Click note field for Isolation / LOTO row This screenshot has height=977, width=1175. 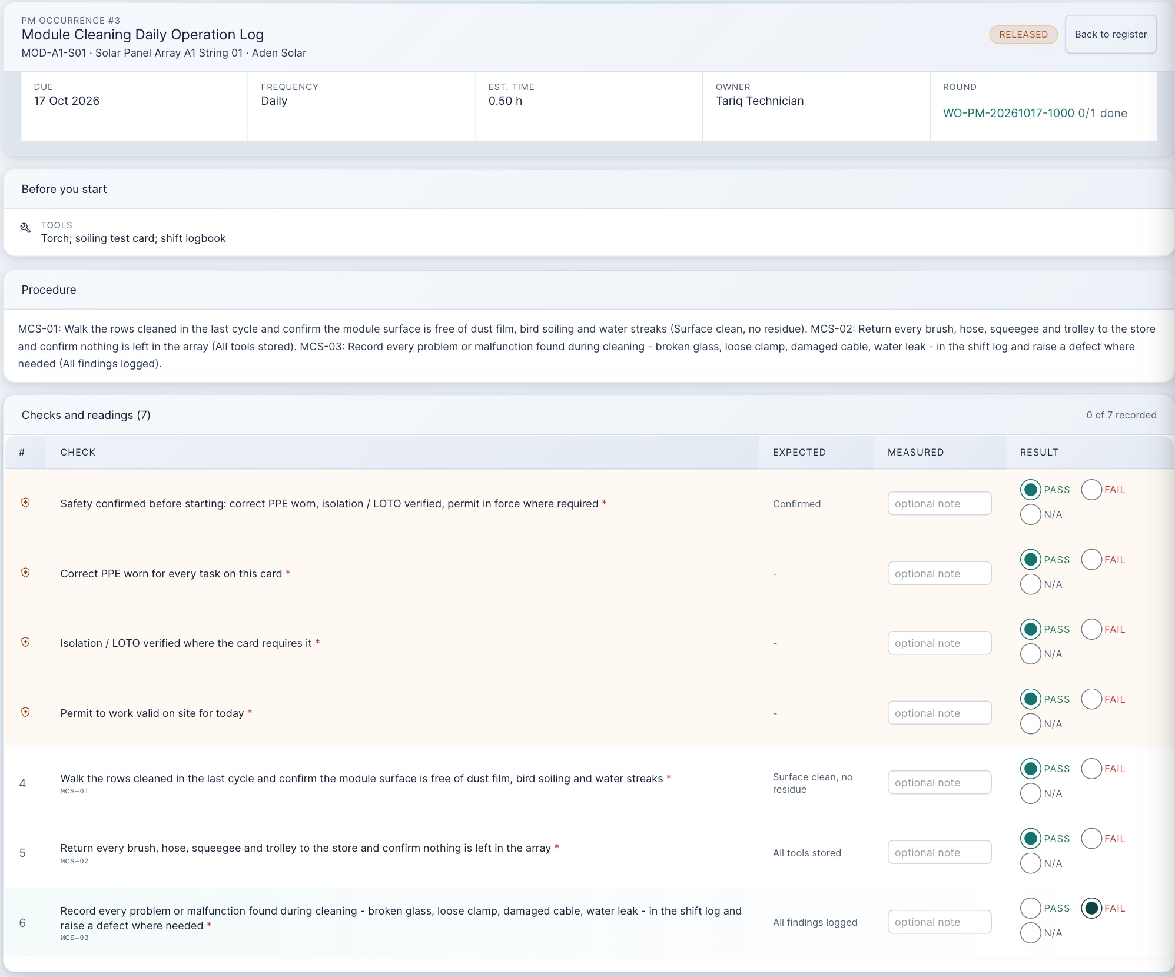[x=940, y=643]
